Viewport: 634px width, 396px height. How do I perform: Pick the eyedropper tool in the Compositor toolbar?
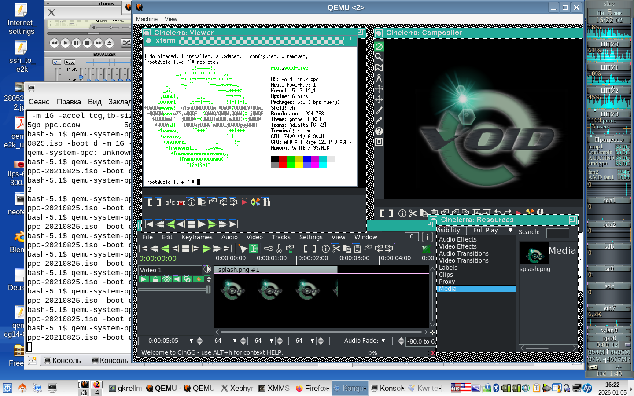[379, 120]
